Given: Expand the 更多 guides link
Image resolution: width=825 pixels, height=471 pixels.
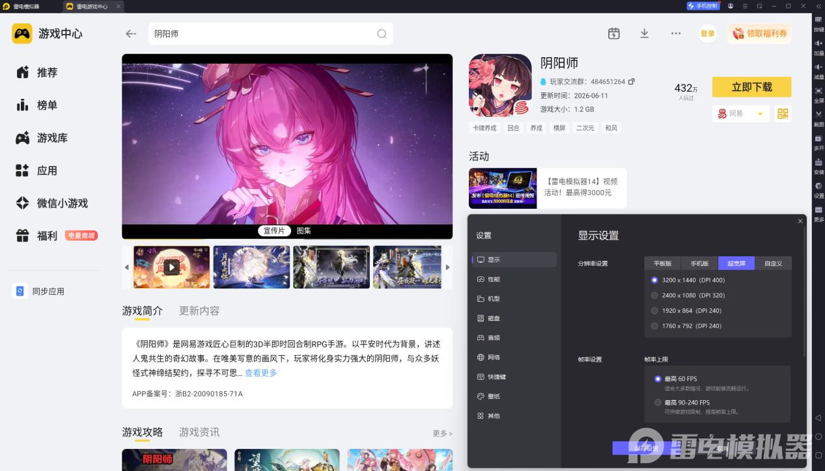Looking at the screenshot, I should (442, 433).
